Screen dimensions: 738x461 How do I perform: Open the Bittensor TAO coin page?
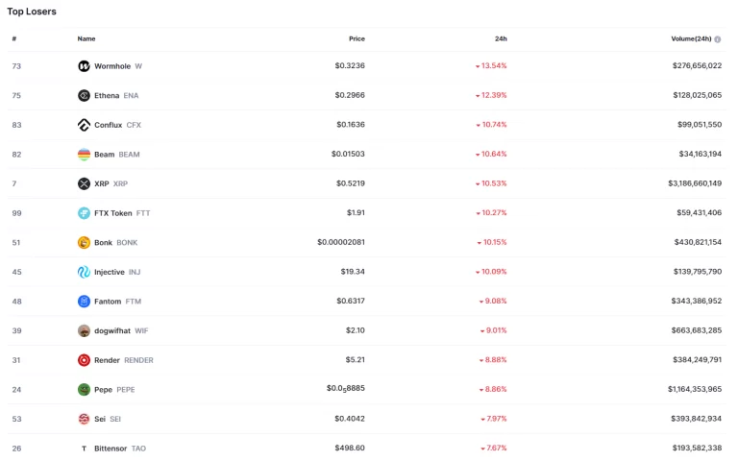point(112,449)
